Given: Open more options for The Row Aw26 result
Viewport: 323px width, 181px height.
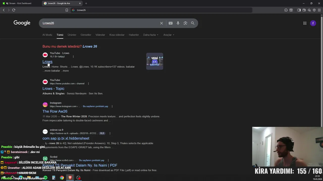Looking at the screenshot, I should click(x=112, y=106).
